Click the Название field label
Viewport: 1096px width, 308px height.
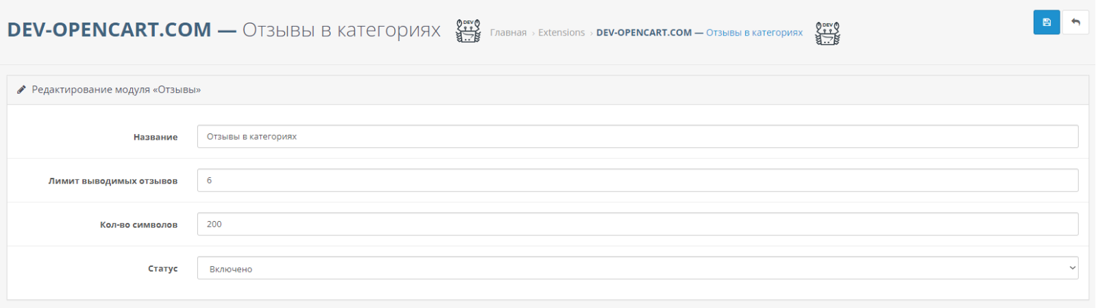click(155, 137)
